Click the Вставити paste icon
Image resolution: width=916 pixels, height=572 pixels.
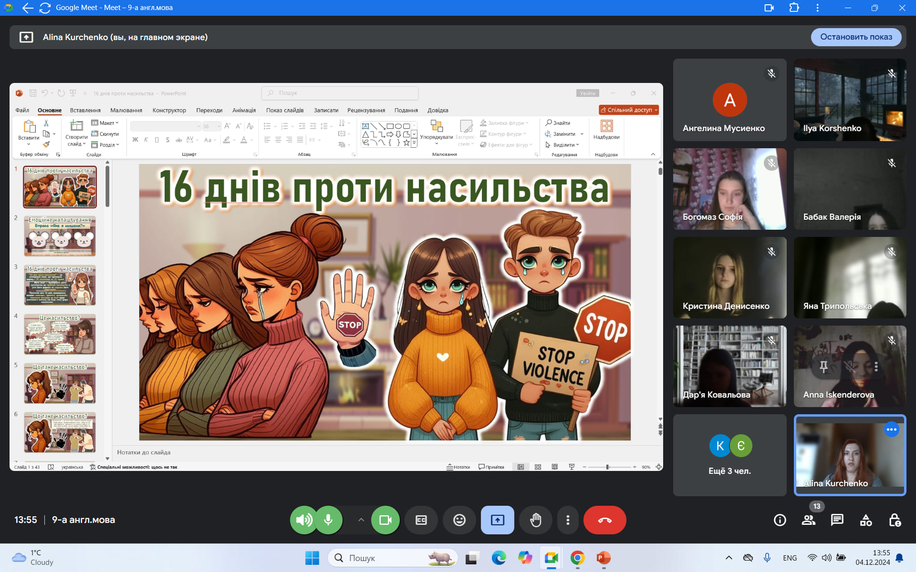tap(29, 126)
